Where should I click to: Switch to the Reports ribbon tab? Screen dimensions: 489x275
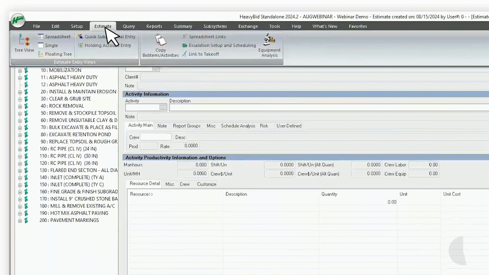(x=154, y=26)
